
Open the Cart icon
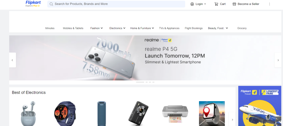point(216,4)
